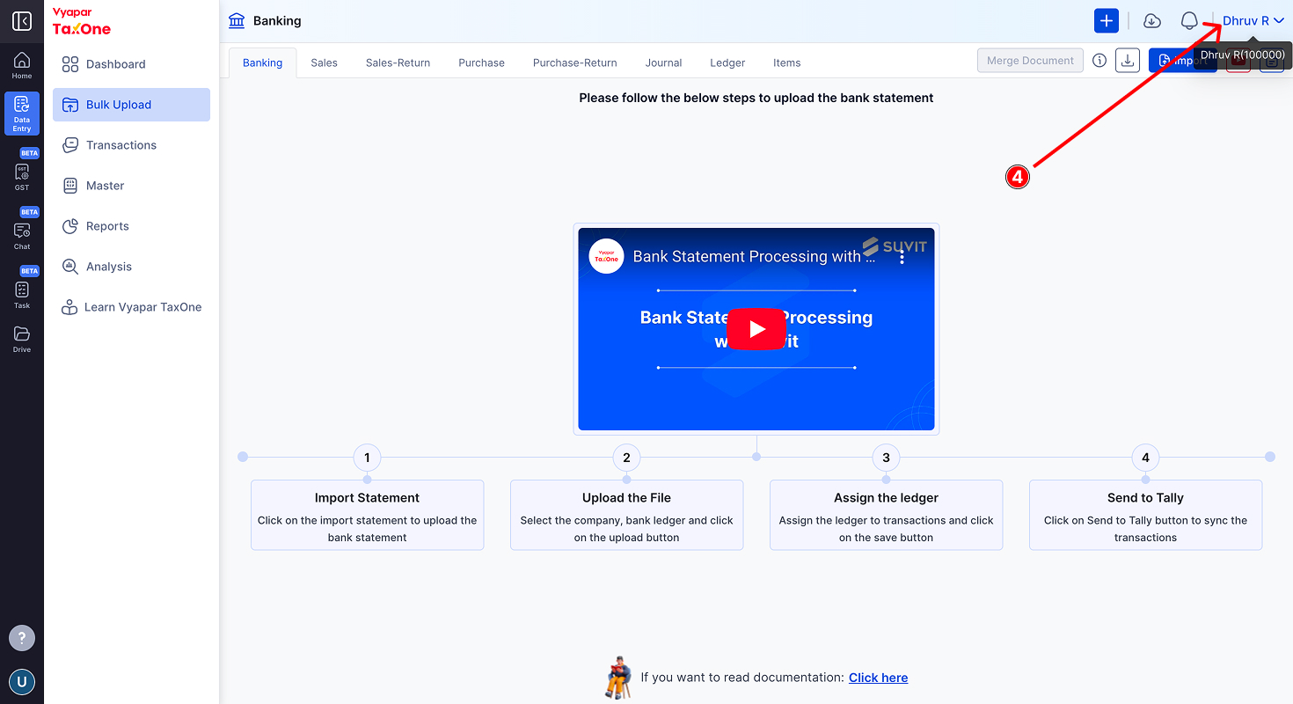This screenshot has height=704, width=1293.
Task: Play the Bank Statement Processing video
Action: pyautogui.click(x=756, y=329)
